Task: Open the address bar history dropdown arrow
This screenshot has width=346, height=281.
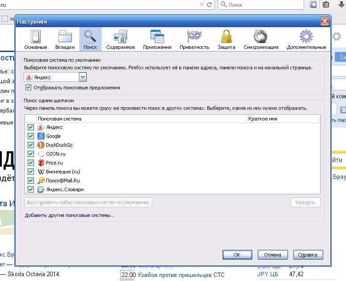Action: coord(202,4)
